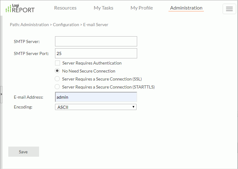Screen dimensions: 238x169
Task: Click the SMTP Server Port: label
Action: [x=31, y=53]
